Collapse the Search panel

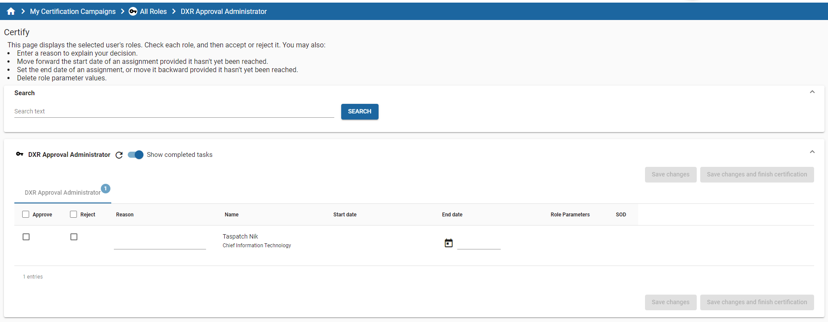tap(812, 92)
